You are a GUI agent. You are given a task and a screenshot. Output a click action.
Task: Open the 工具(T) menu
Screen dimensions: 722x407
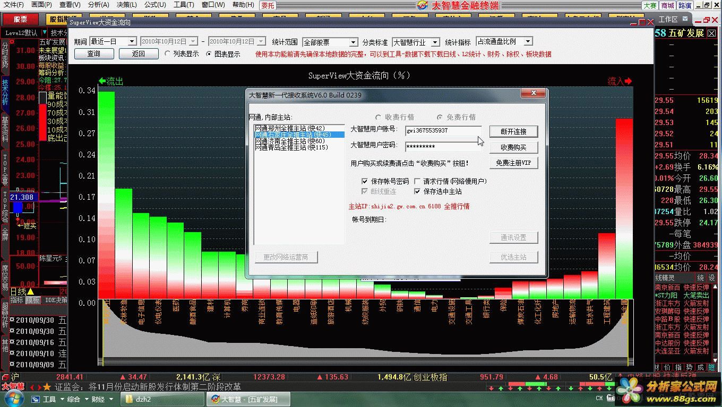pyautogui.click(x=184, y=5)
